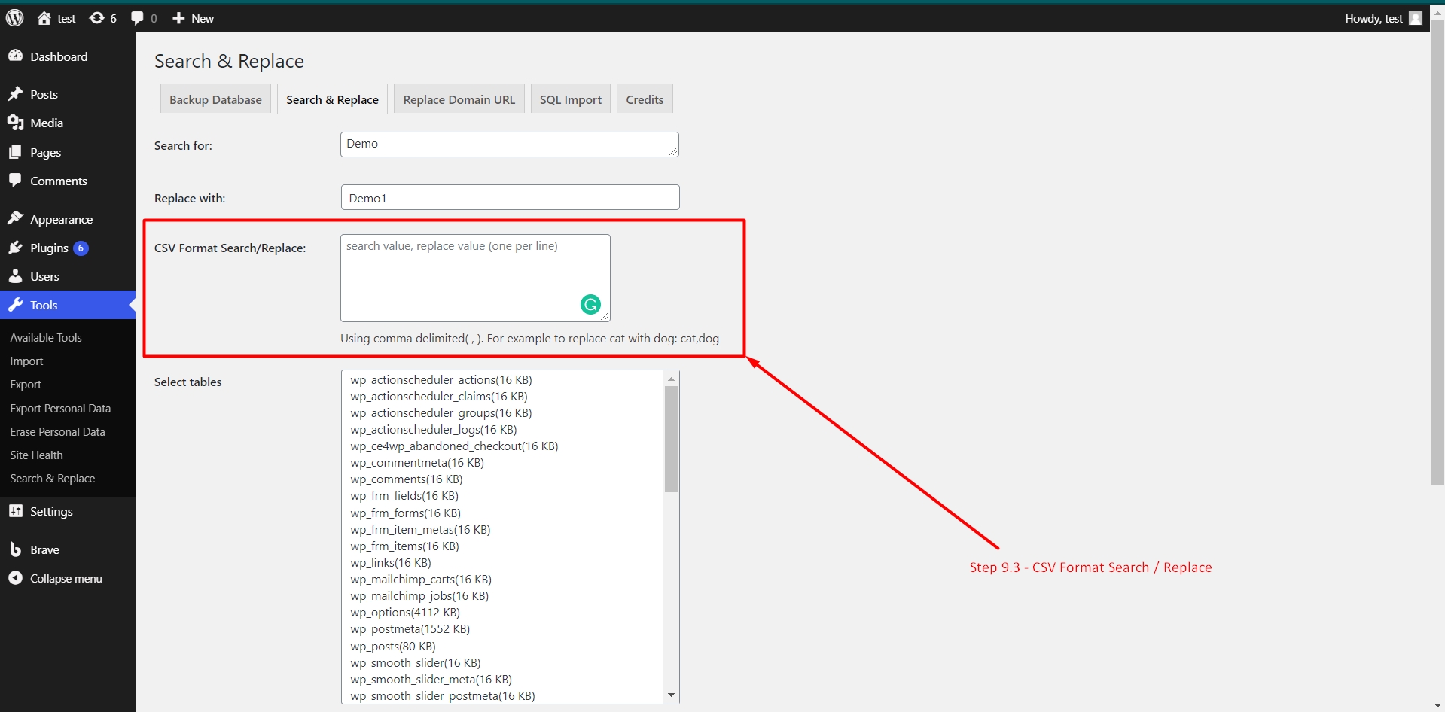Click the Appearance brush icon
1445x712 pixels.
tap(15, 218)
